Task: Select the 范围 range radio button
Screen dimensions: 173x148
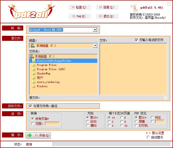Action: [32, 123]
